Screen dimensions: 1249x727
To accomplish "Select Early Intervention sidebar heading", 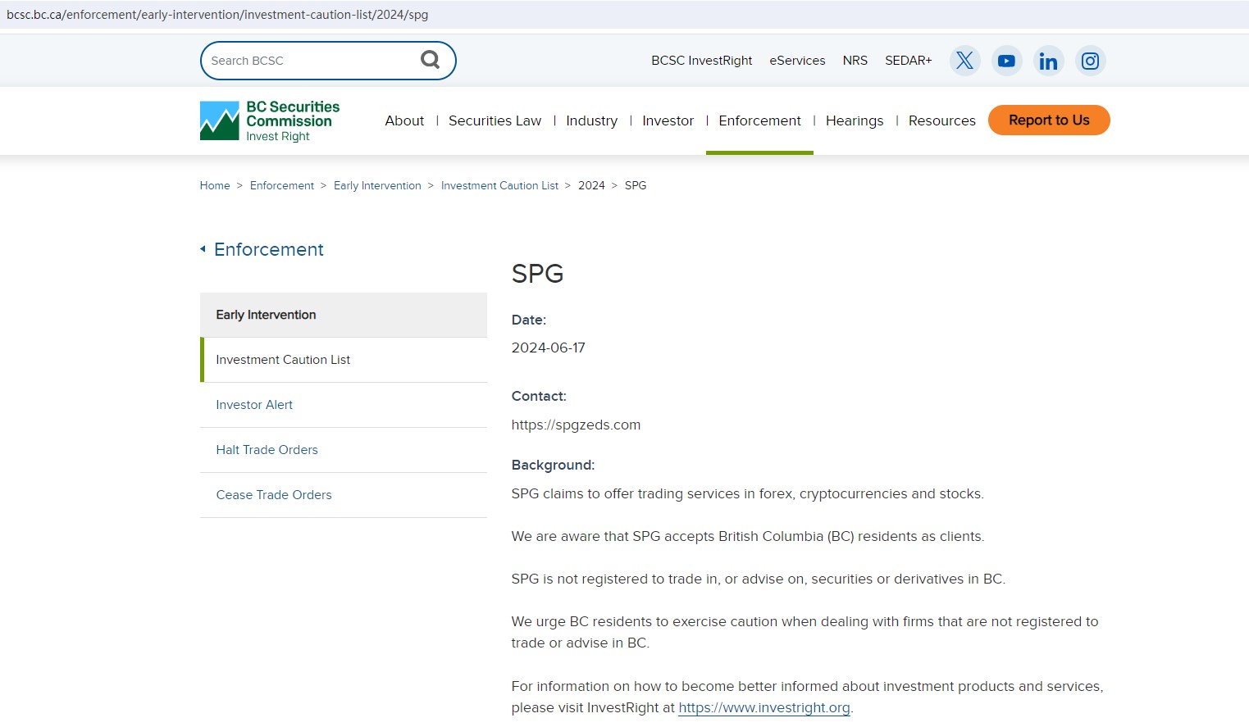I will (x=266, y=315).
